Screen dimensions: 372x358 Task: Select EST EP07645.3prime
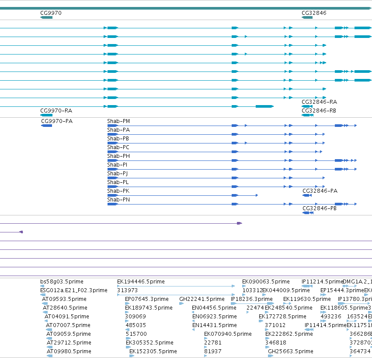pyautogui.click(x=146, y=299)
